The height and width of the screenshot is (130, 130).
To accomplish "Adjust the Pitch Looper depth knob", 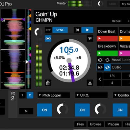I will (x=62, y=109).
